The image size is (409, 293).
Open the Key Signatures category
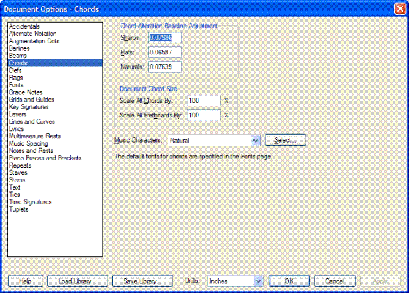click(29, 107)
